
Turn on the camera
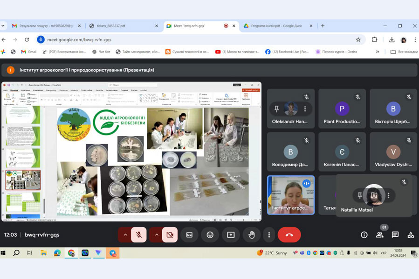(x=170, y=235)
